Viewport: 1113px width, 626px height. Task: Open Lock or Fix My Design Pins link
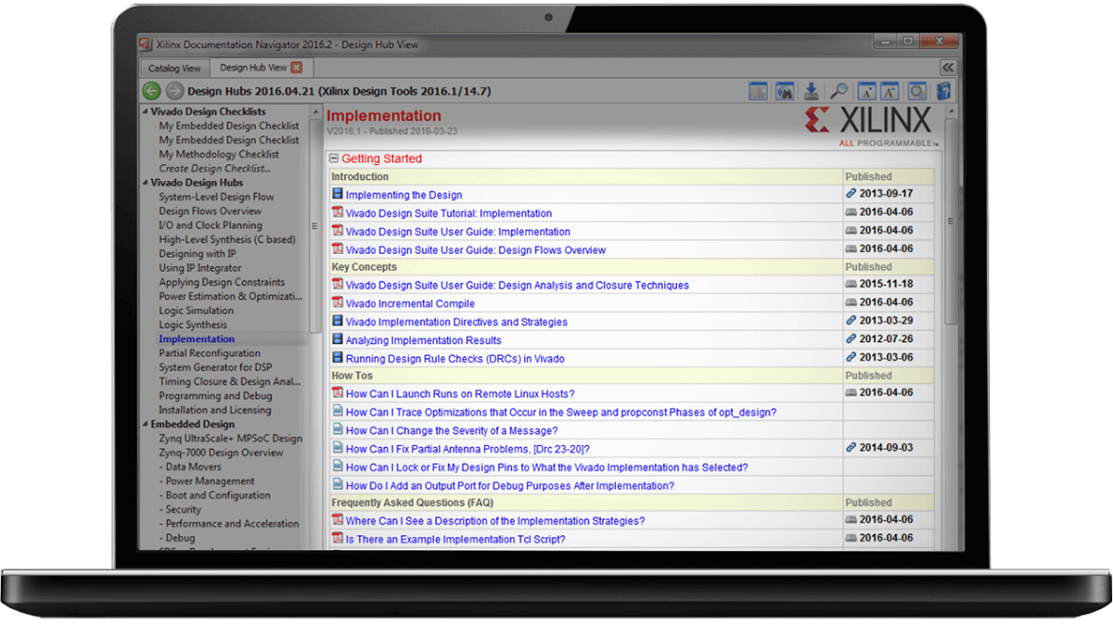[x=547, y=467]
